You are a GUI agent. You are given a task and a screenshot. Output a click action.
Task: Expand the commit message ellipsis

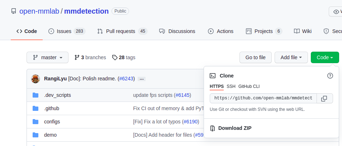point(142,79)
